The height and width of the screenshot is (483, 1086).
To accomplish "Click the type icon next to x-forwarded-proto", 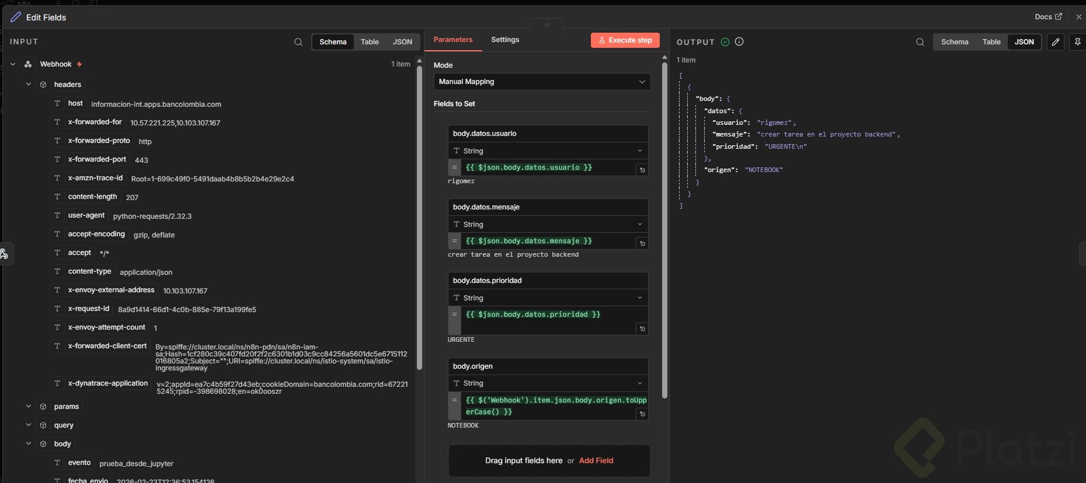I will (57, 141).
